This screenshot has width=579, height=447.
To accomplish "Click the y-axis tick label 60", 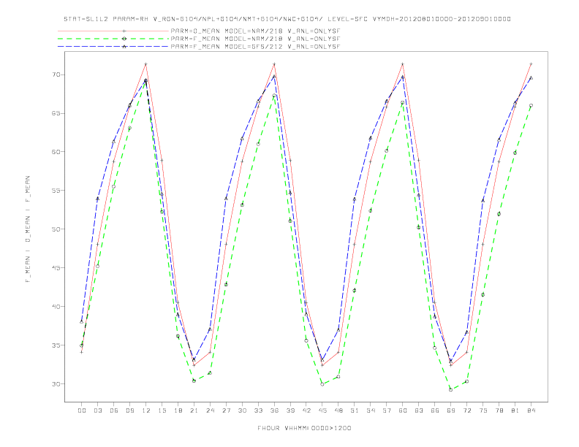I will (x=56, y=152).
